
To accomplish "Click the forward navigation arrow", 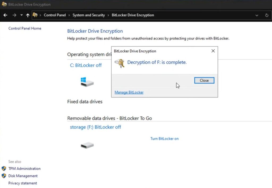I will 14,15.
